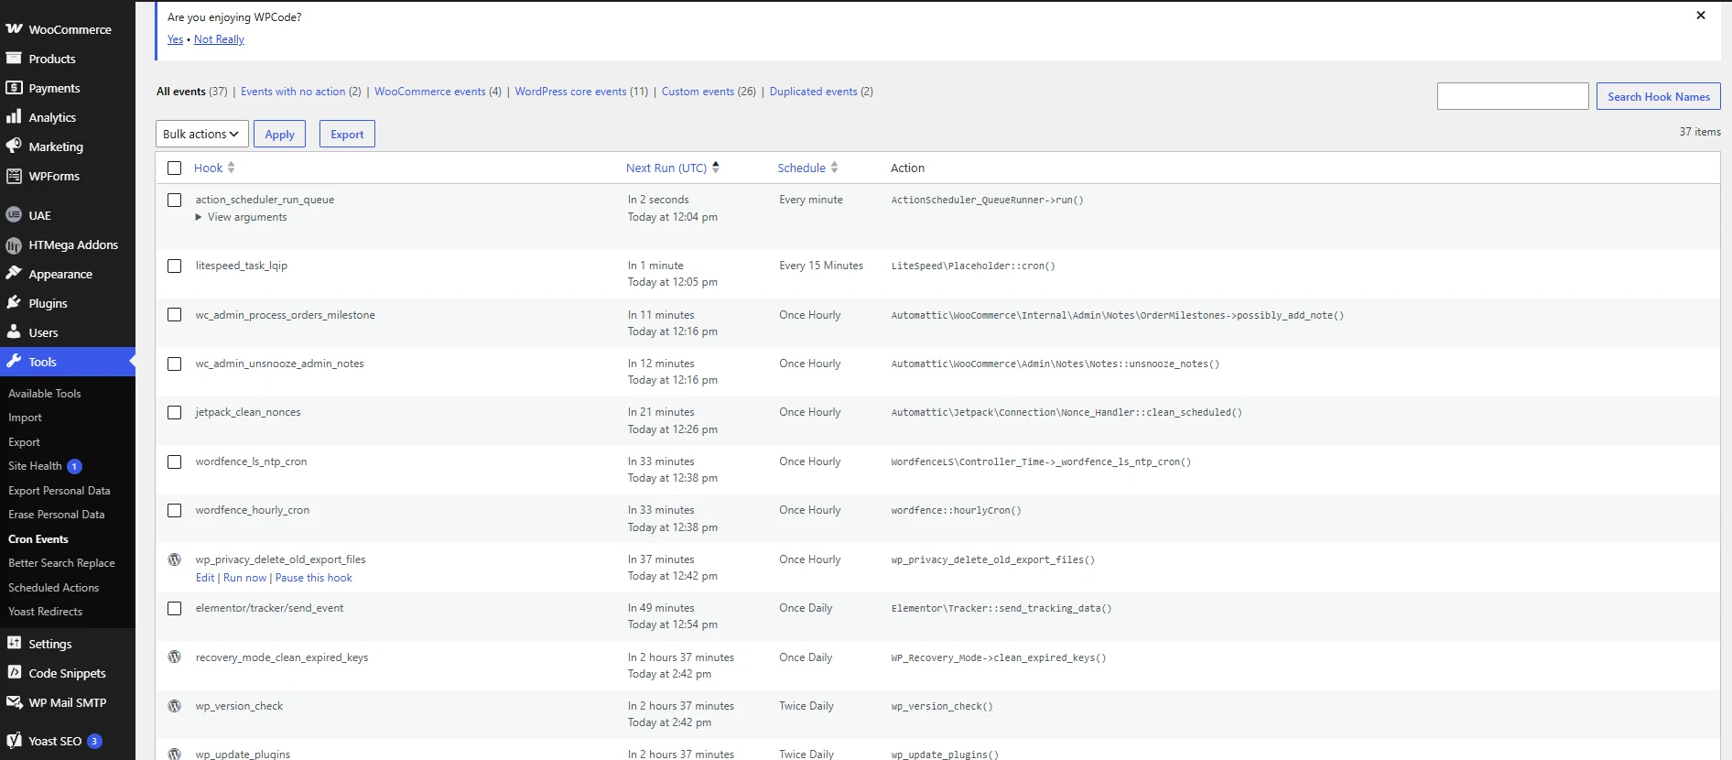Click the HTMega Addons icon
This screenshot has width=1732, height=760.
point(14,244)
